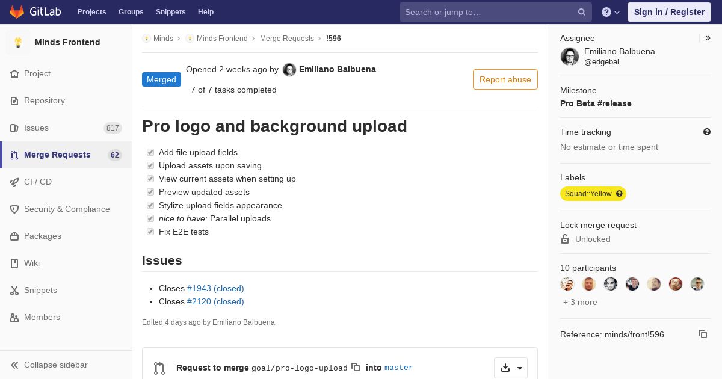722x379 pixels.
Task: Open the download dropdown button
Action: (511, 368)
